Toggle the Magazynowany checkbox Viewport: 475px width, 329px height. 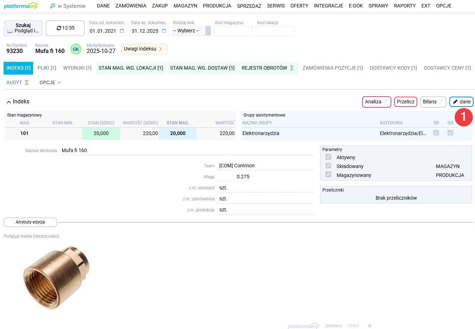click(328, 175)
